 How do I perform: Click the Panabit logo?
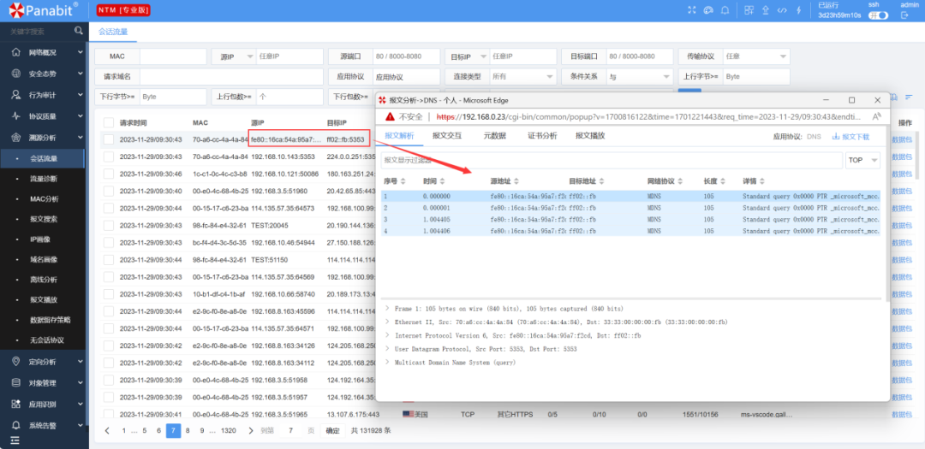point(43,9)
